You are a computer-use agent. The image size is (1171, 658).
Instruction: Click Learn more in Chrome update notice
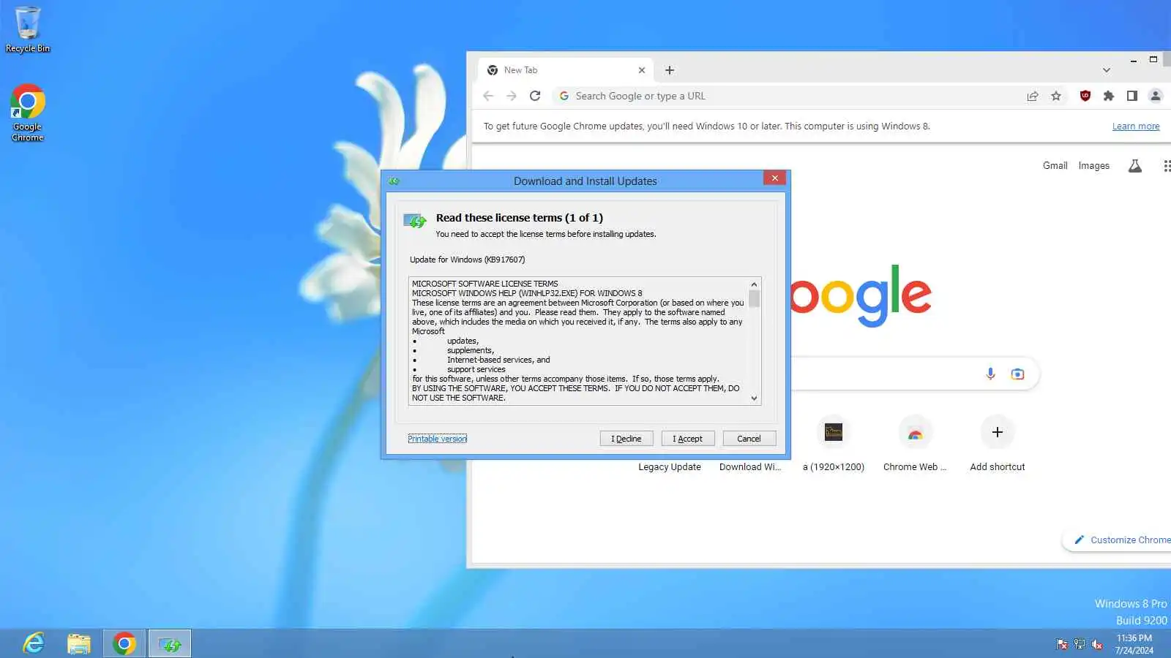click(1136, 126)
